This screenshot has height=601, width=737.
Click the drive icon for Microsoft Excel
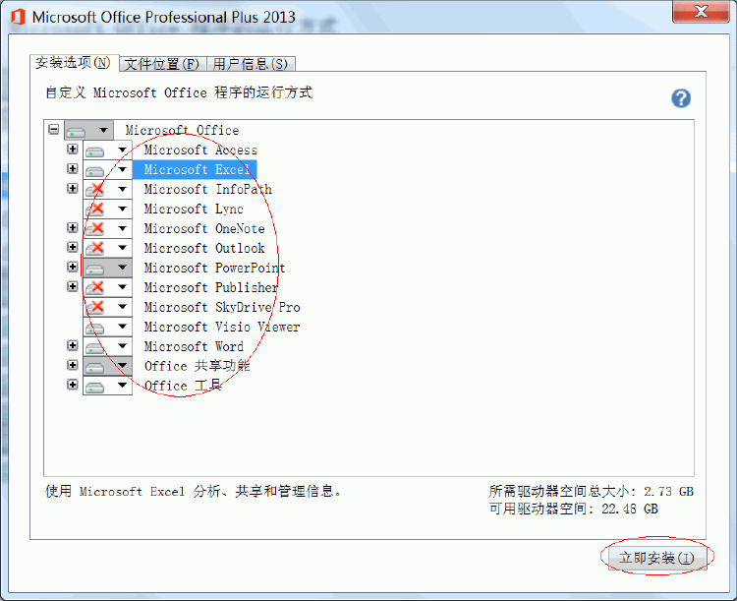tap(95, 171)
